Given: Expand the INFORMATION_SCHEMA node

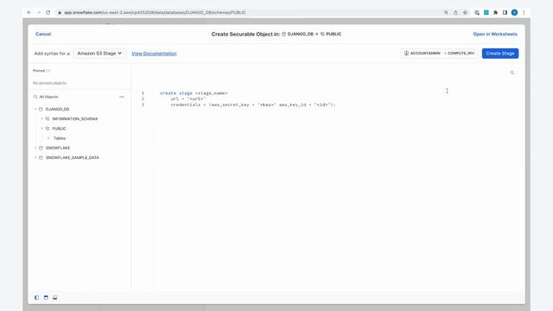Looking at the screenshot, I should pos(42,119).
